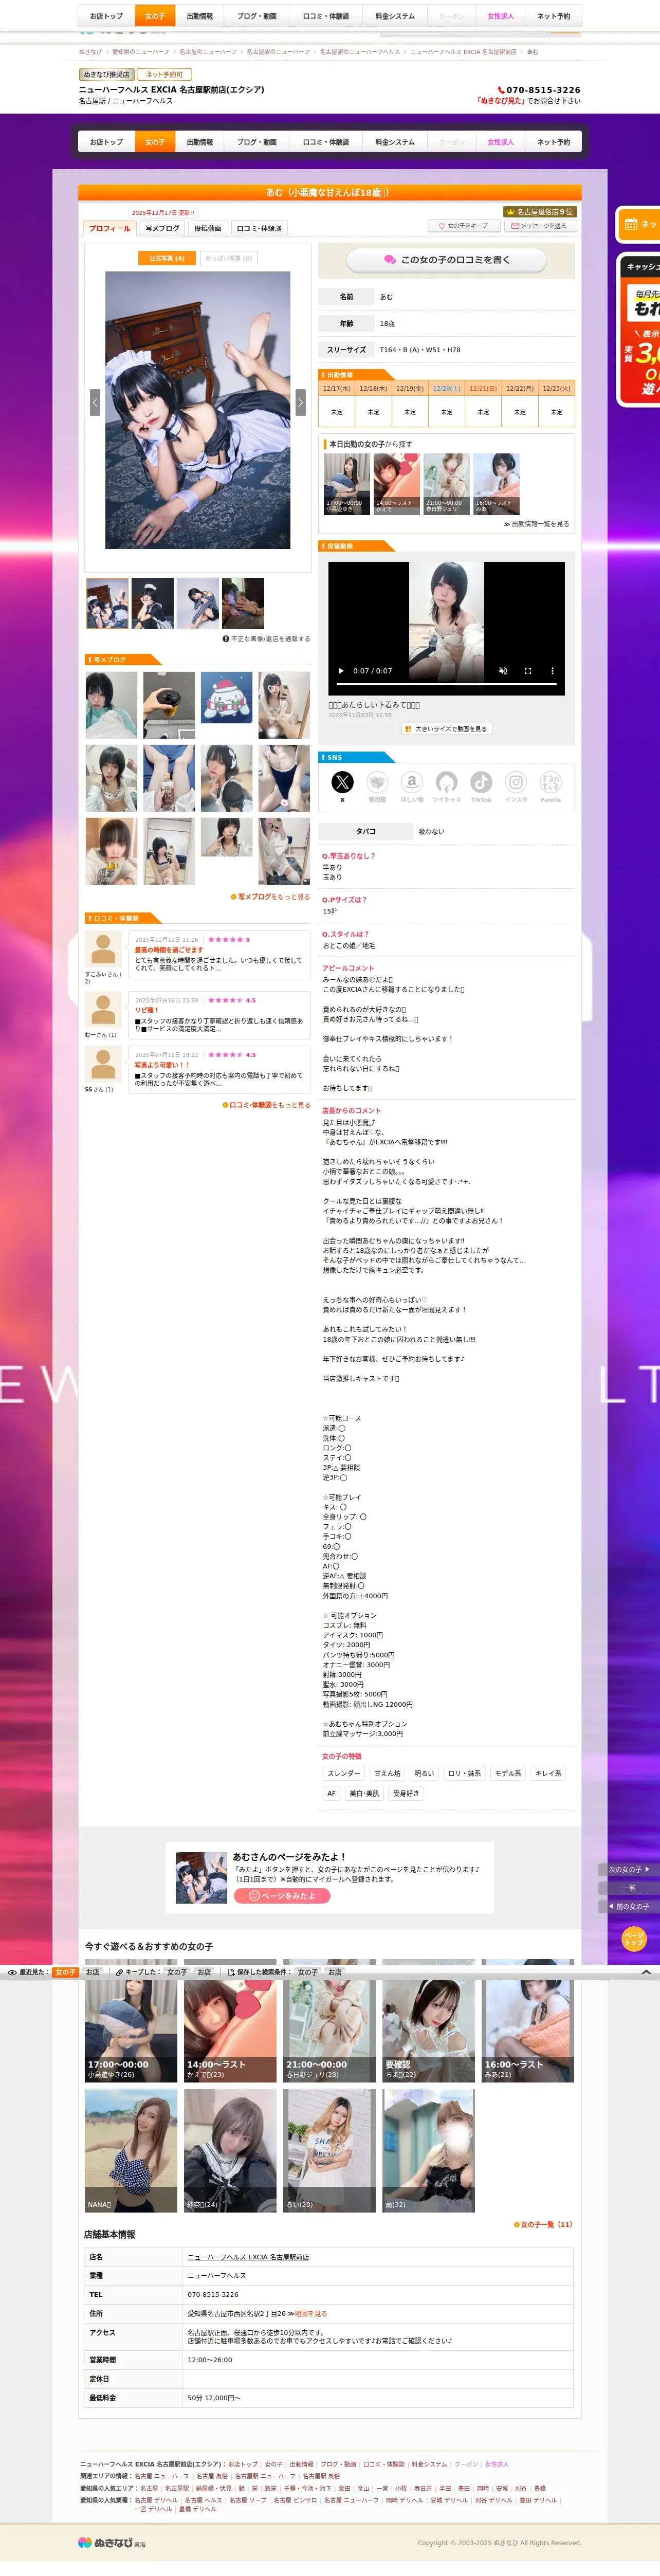The width and height of the screenshot is (660, 2576).
Task: Click the お店 tag beside キープした
Action: click(x=204, y=1972)
